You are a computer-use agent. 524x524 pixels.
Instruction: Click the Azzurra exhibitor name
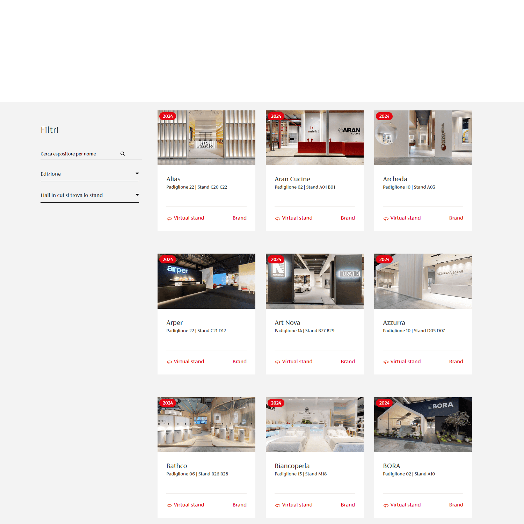pos(394,323)
